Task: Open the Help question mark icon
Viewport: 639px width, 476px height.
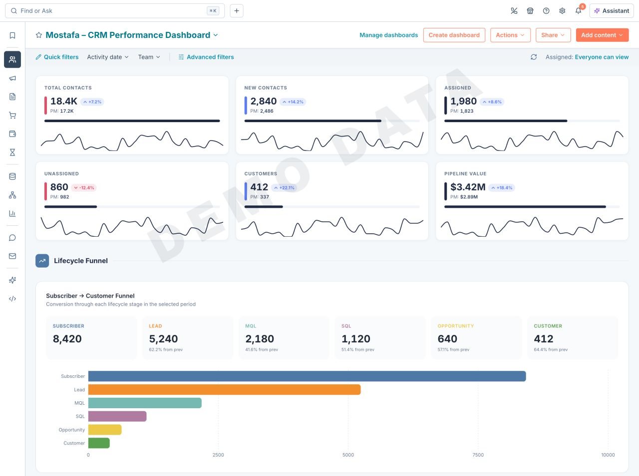Action: point(546,10)
